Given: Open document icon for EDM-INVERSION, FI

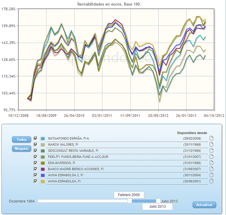Looking at the screenshot, I should [211, 163].
